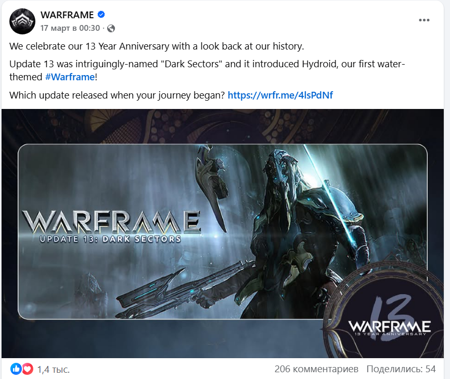The image size is (450, 379).
Task: Follow the wrfr.me/4lsPdNf link
Action: [x=280, y=95]
